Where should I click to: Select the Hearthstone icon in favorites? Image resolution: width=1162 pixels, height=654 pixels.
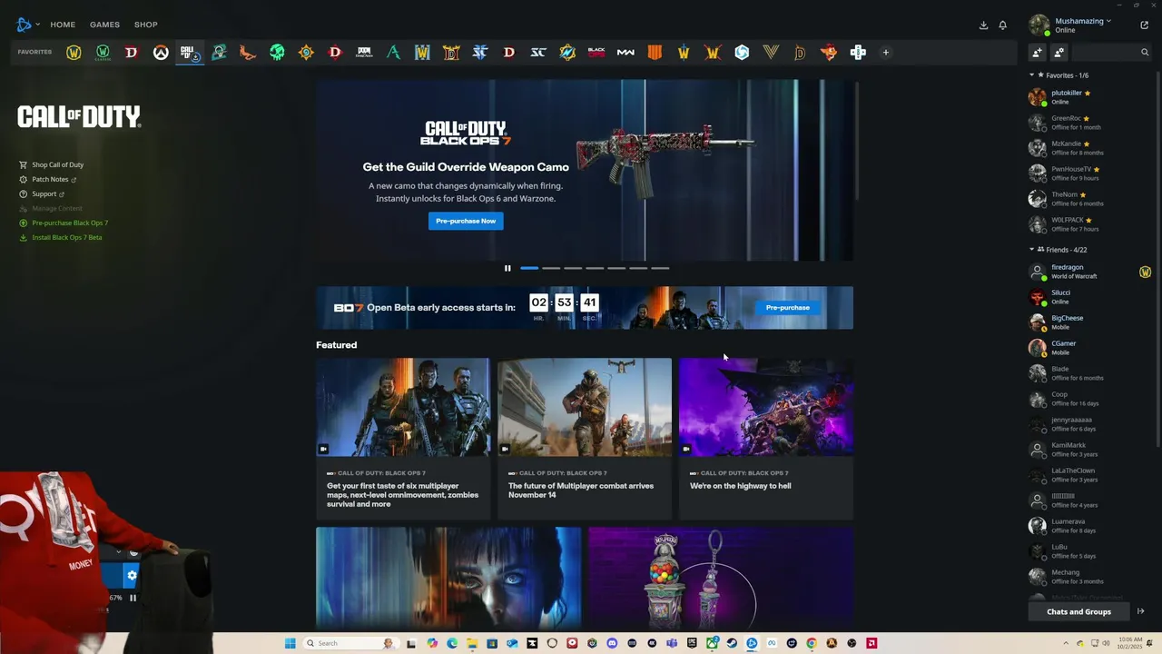coord(306,53)
